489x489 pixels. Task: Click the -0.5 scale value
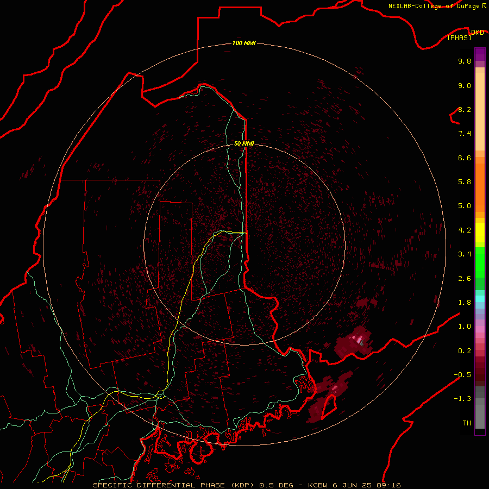tap(462, 374)
